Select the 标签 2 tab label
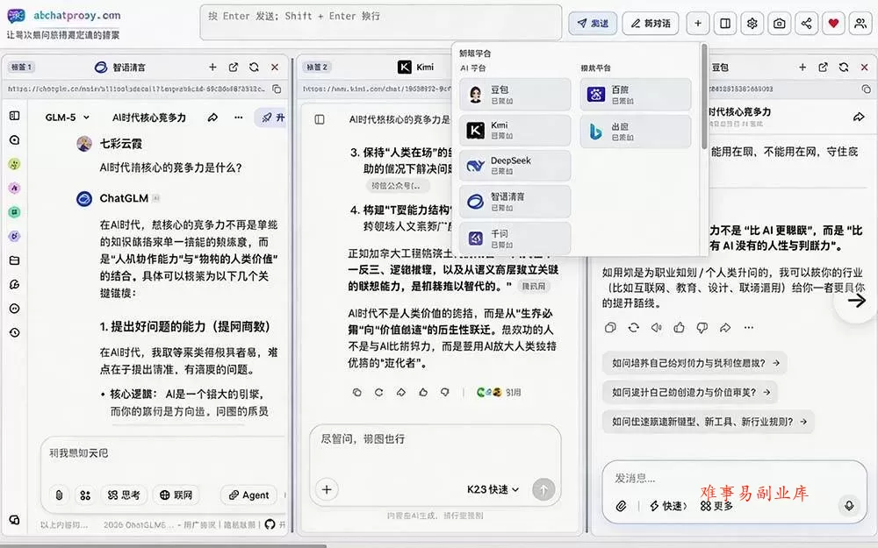Screen dimensions: 878x548 pos(317,68)
